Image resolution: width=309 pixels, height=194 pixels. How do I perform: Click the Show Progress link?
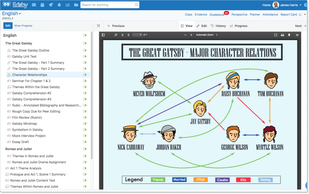click(23, 26)
